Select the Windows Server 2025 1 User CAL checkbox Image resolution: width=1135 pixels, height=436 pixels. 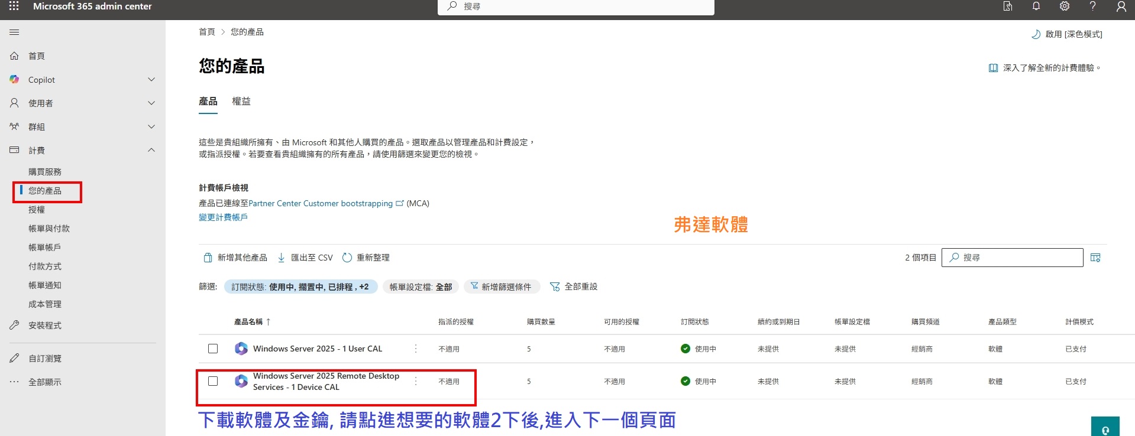point(213,349)
